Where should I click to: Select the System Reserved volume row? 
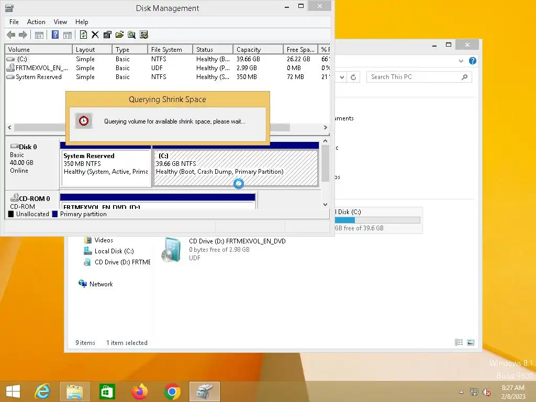(167, 77)
